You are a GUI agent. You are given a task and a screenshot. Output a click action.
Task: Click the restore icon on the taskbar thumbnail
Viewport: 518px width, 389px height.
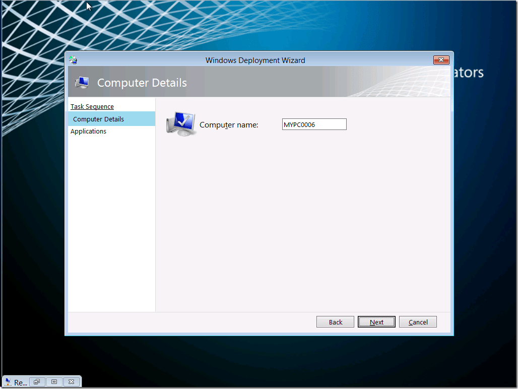coord(37,381)
